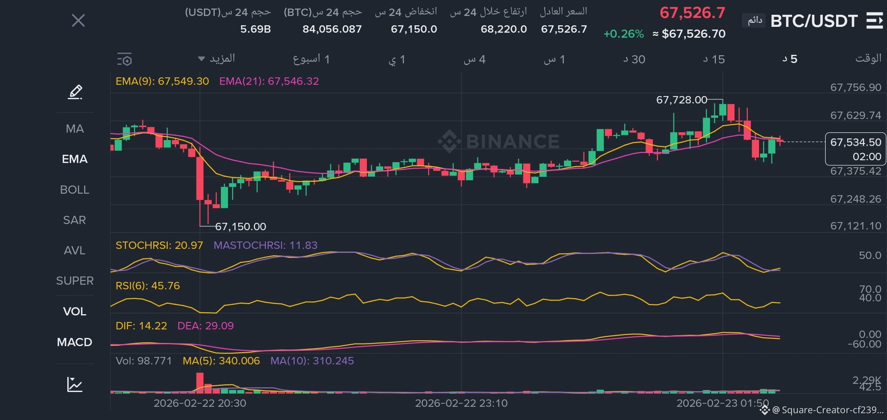
Task: Open the chart analysis icon at bottom left
Action: (x=75, y=384)
